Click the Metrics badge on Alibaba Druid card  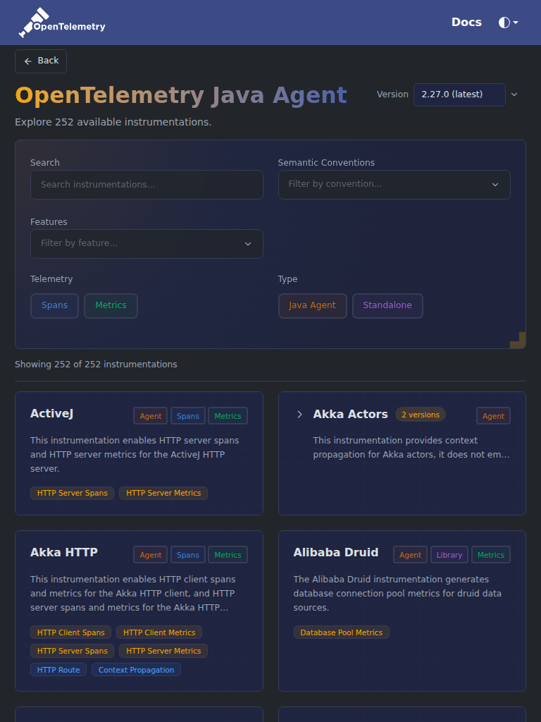tap(491, 555)
